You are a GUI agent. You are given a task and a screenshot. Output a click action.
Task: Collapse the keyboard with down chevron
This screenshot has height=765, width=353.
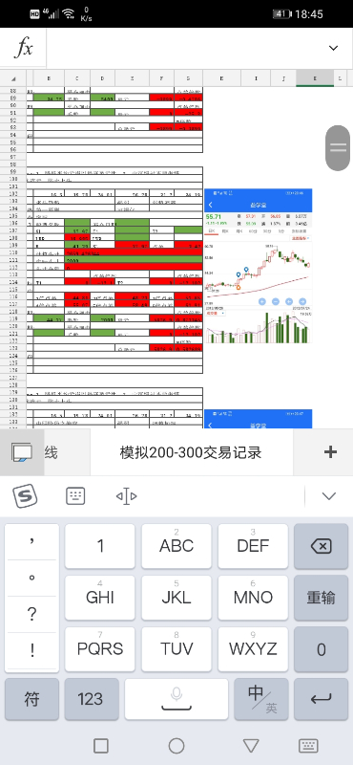[329, 496]
